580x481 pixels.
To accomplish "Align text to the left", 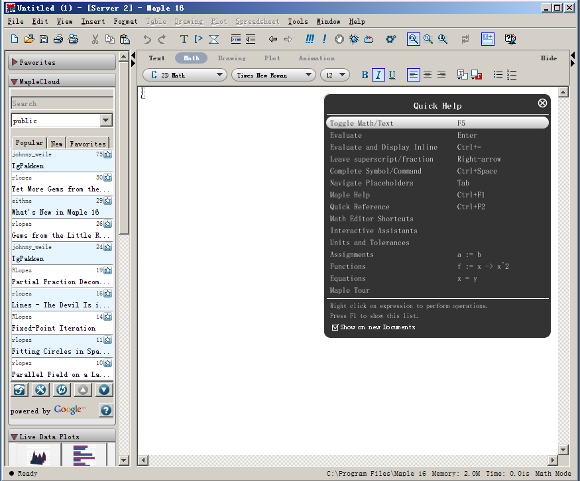I will pos(413,75).
